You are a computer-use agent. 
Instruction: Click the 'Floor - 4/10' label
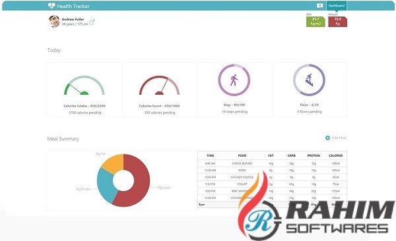pyautogui.click(x=309, y=105)
